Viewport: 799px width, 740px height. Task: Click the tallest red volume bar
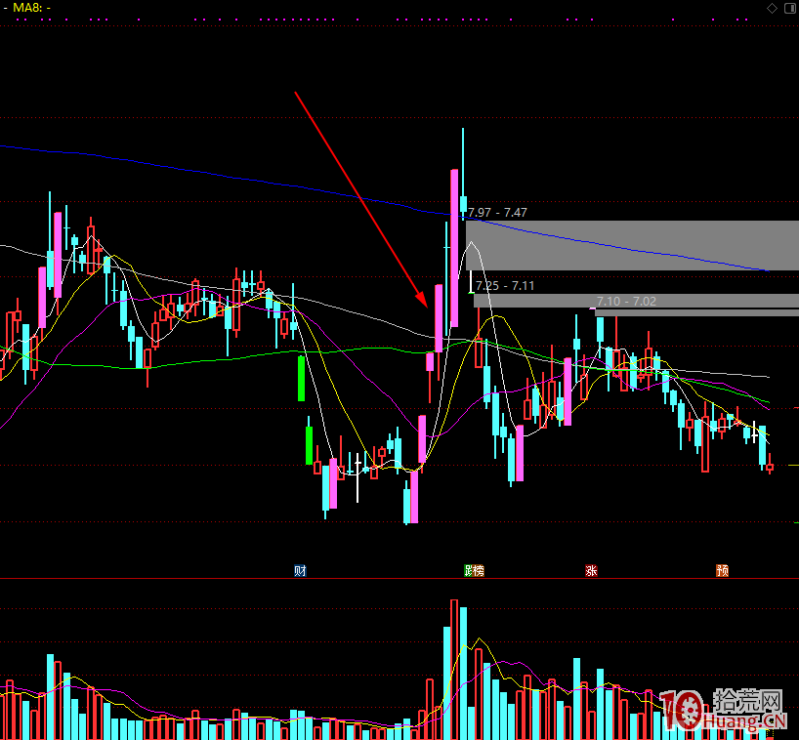[x=454, y=670]
